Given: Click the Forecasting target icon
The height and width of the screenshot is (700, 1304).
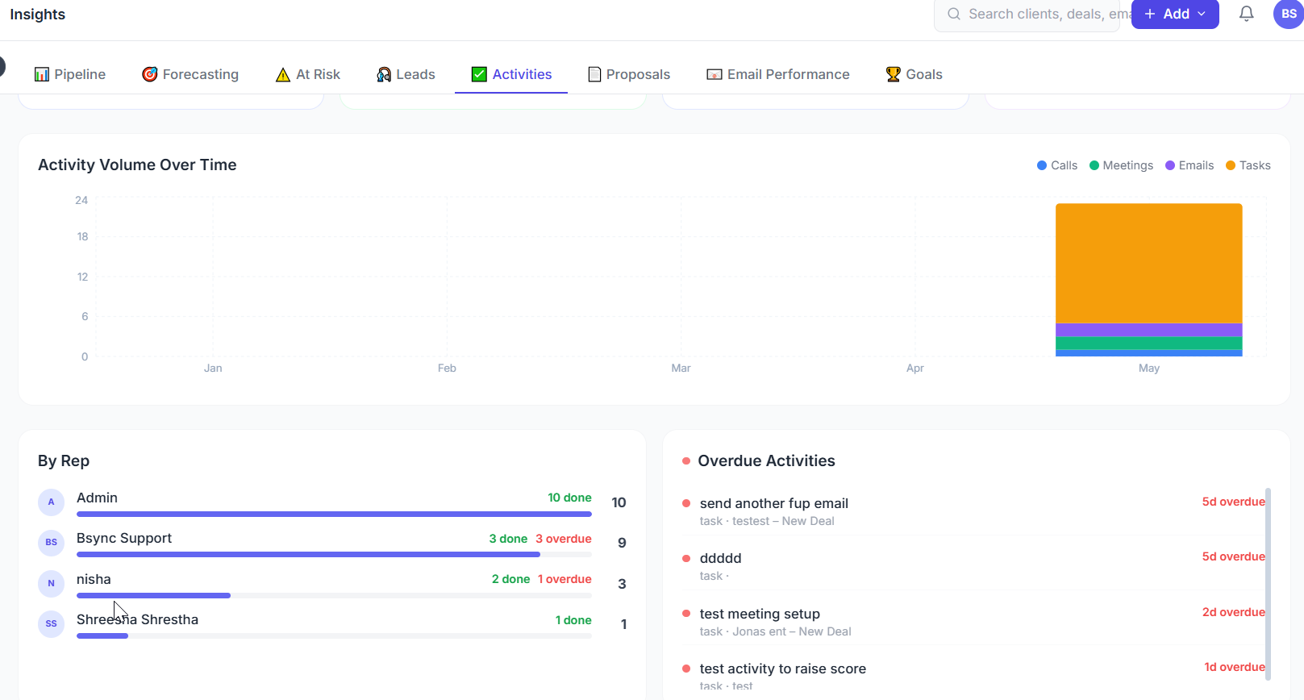Looking at the screenshot, I should click(x=150, y=74).
